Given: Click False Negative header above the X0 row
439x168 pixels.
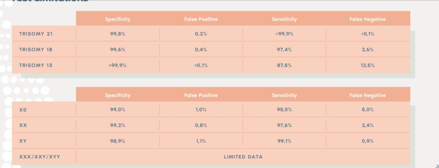Looking at the screenshot, I should (x=368, y=95).
